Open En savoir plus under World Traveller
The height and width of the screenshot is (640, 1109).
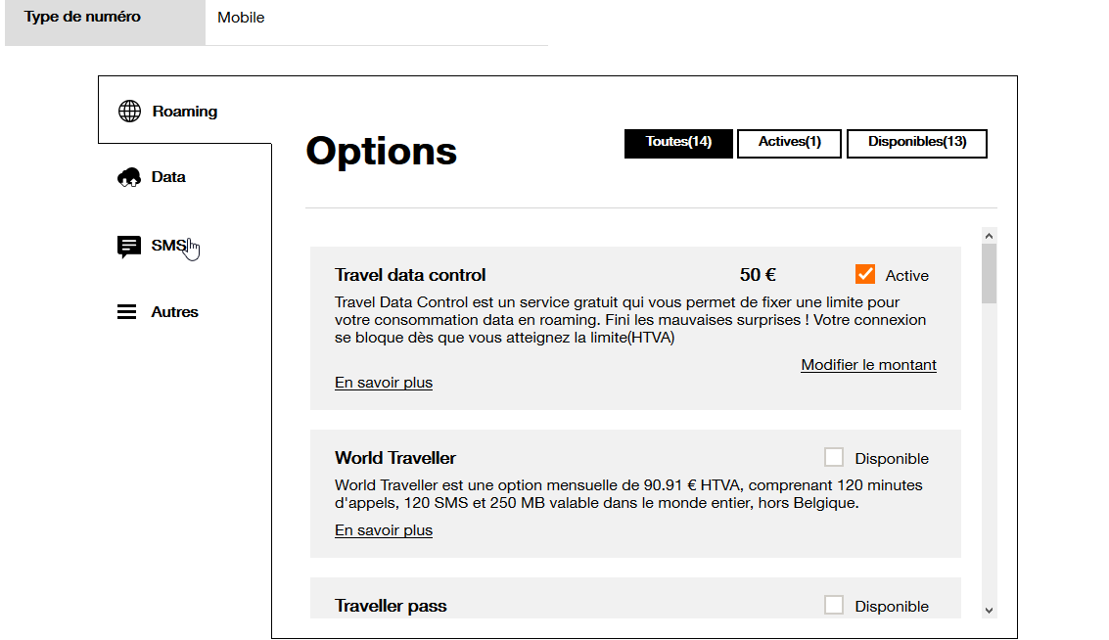pos(384,530)
